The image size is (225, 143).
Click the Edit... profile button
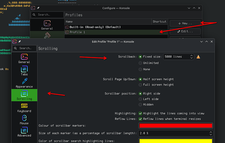[185, 32]
